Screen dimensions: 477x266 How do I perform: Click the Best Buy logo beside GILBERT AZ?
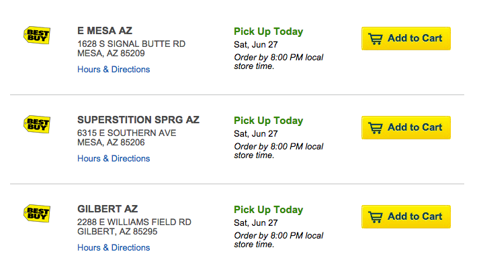point(37,214)
